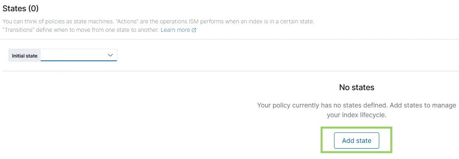Click the external link icon beside Learn more
Viewport: 459px width, 159px height.
click(194, 30)
